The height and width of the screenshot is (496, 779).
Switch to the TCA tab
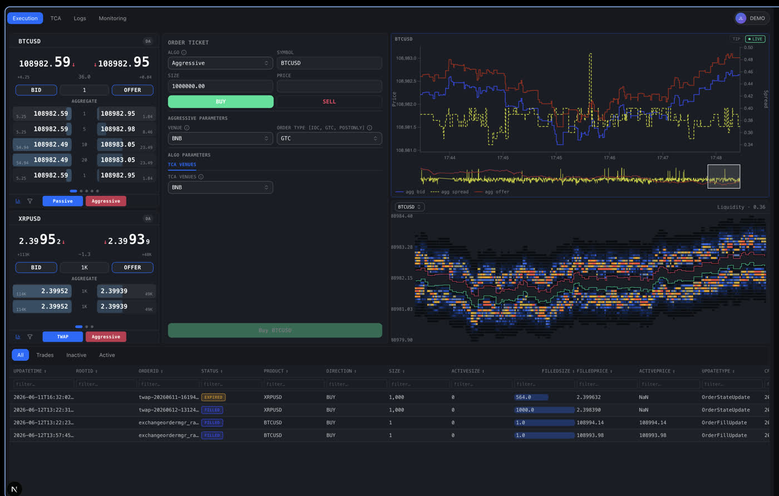click(56, 18)
